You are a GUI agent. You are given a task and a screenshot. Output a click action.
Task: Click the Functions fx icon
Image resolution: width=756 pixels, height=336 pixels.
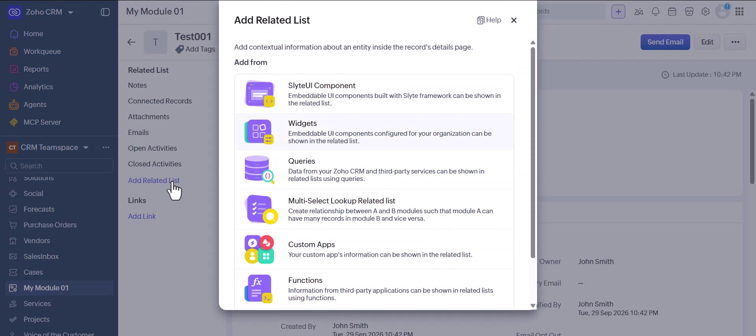click(x=259, y=289)
